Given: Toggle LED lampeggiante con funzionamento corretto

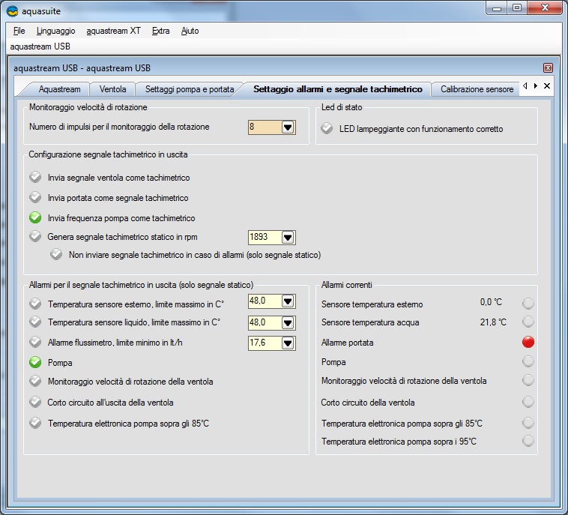Looking at the screenshot, I should [327, 129].
